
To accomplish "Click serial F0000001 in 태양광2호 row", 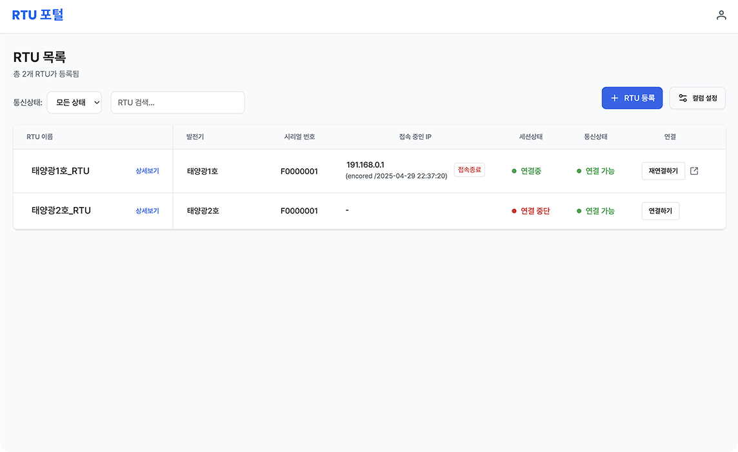I will click(299, 211).
